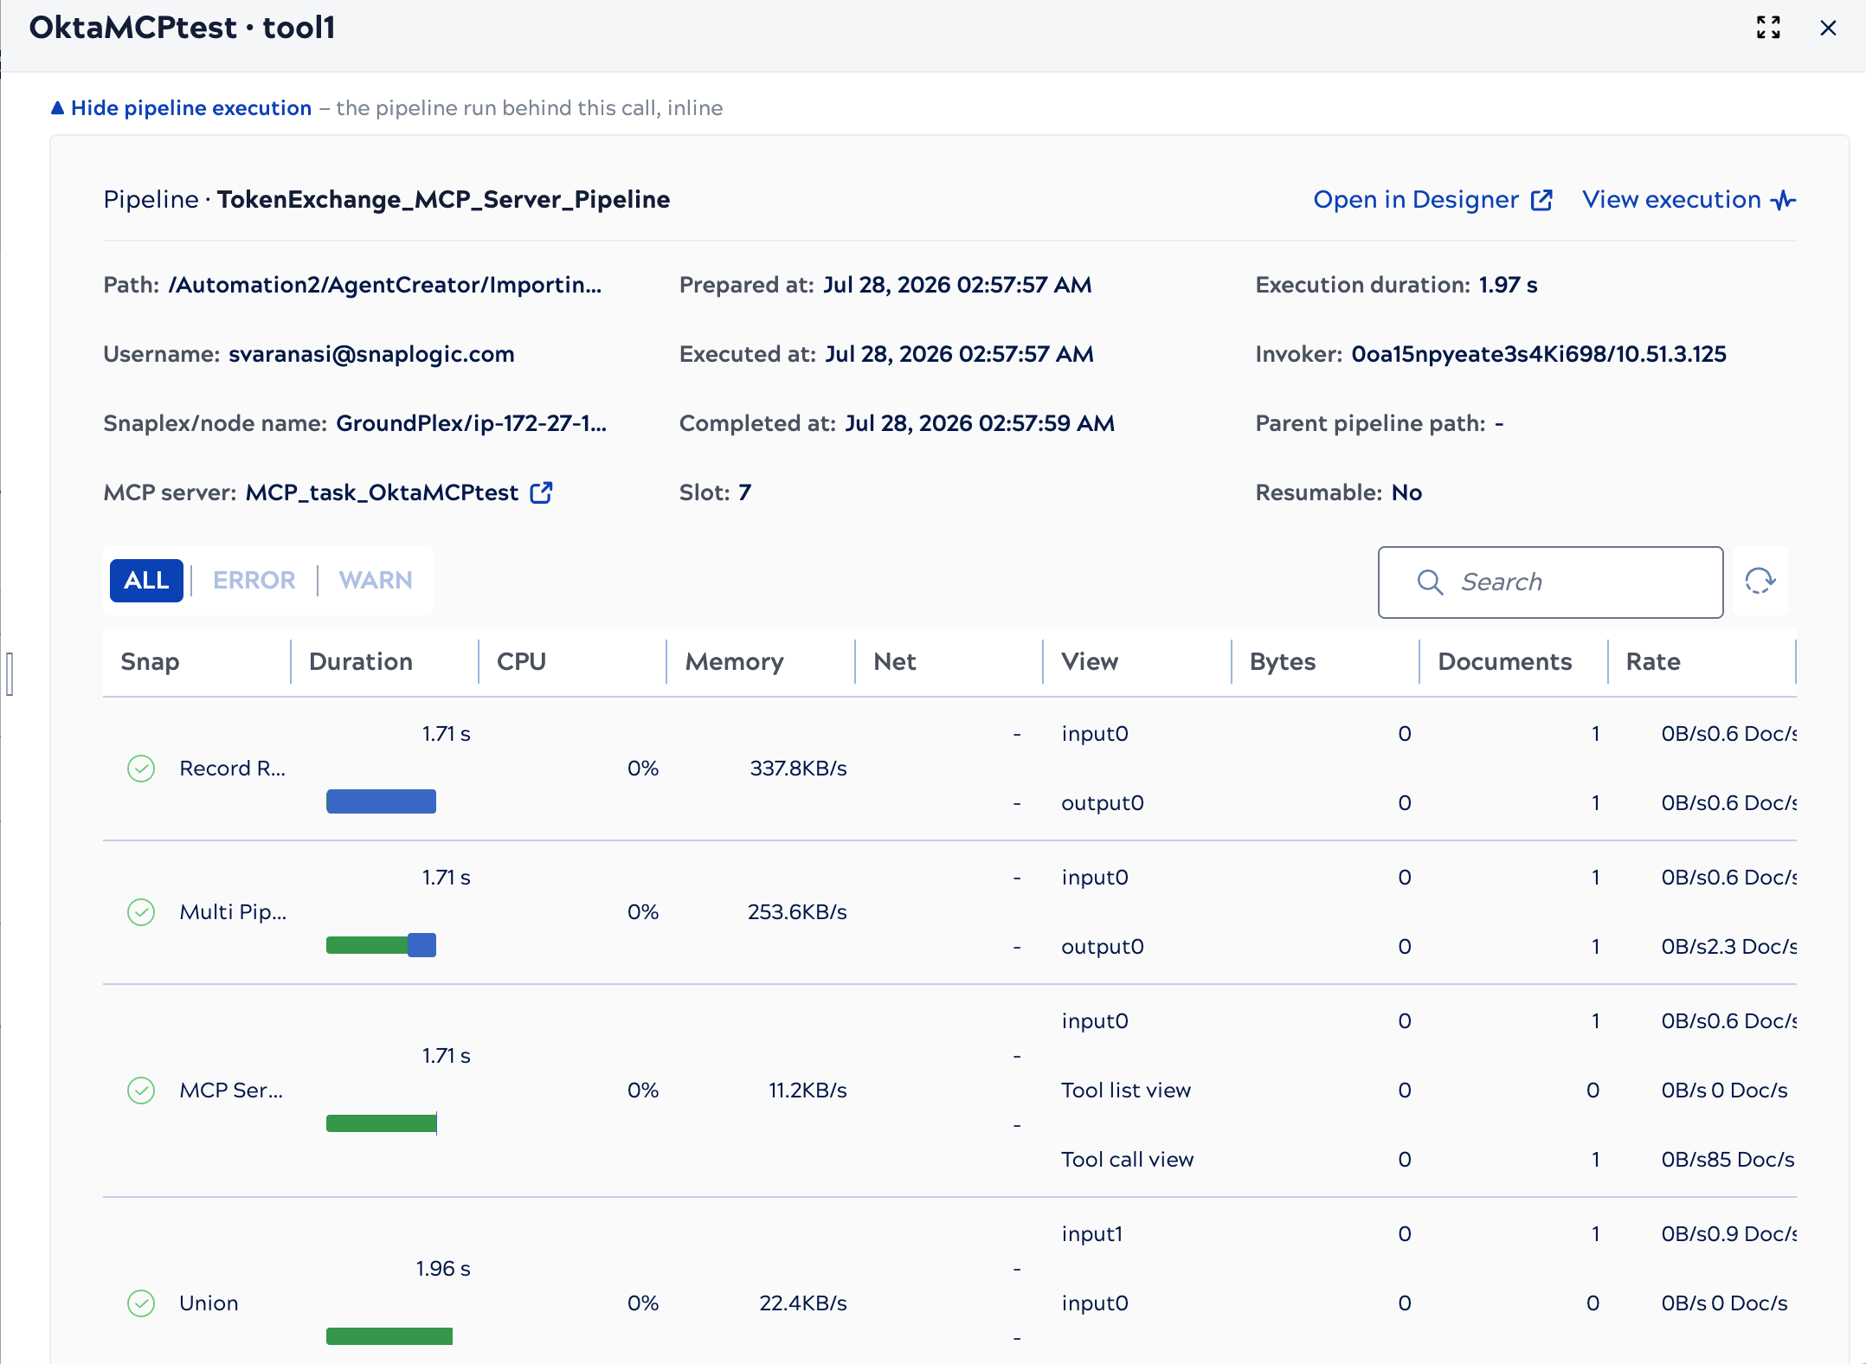Open the MCP_task_OktaMCPtest server link

[382, 492]
